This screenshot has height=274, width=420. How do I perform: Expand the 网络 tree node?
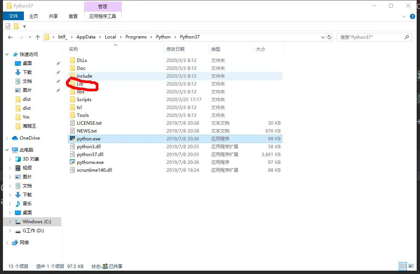click(x=7, y=243)
